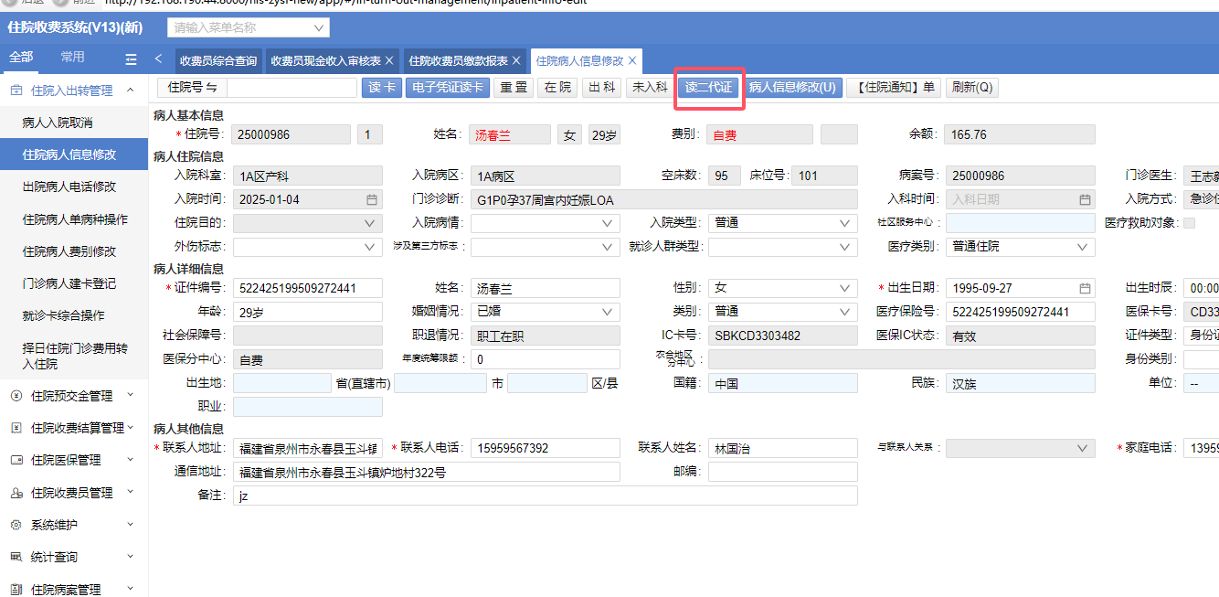Expand the 住院预交金管理 menu group
Image resolution: width=1219 pixels, height=597 pixels.
tap(130, 396)
